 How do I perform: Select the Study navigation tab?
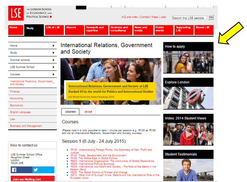(x=34, y=30)
